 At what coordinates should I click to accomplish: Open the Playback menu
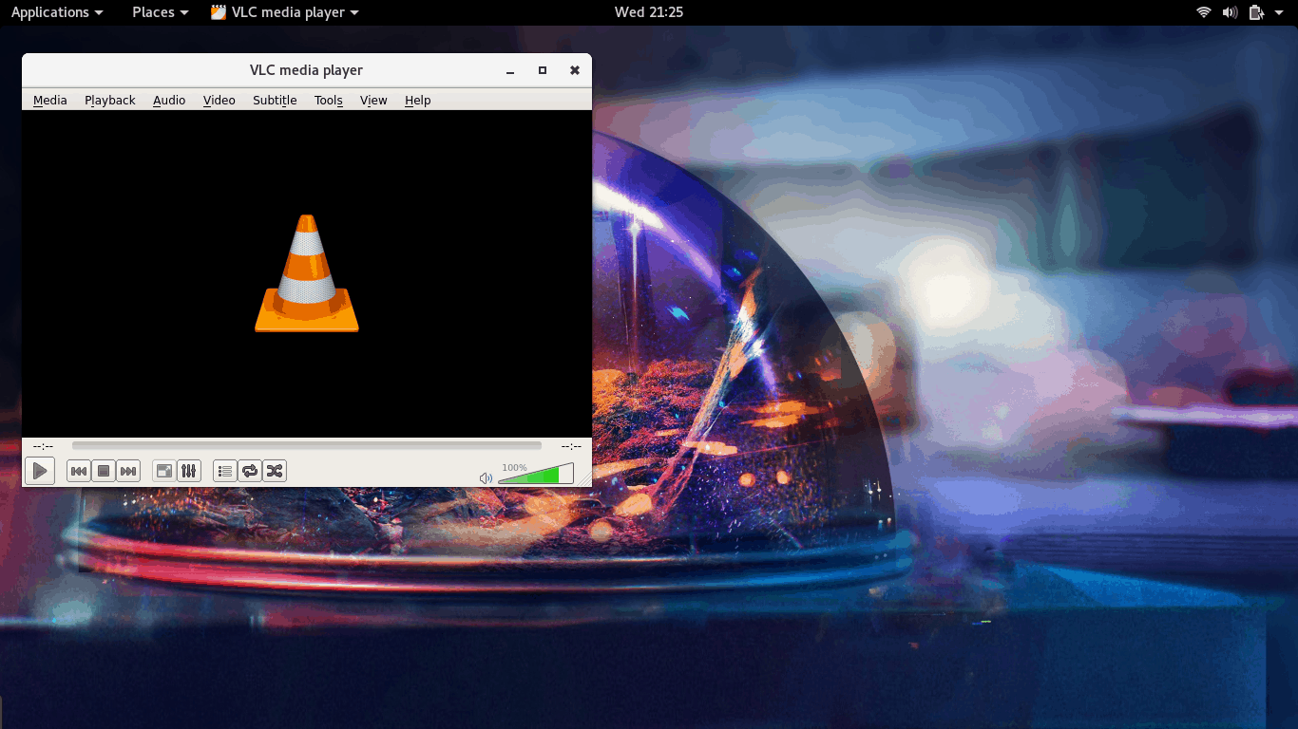[x=110, y=101]
